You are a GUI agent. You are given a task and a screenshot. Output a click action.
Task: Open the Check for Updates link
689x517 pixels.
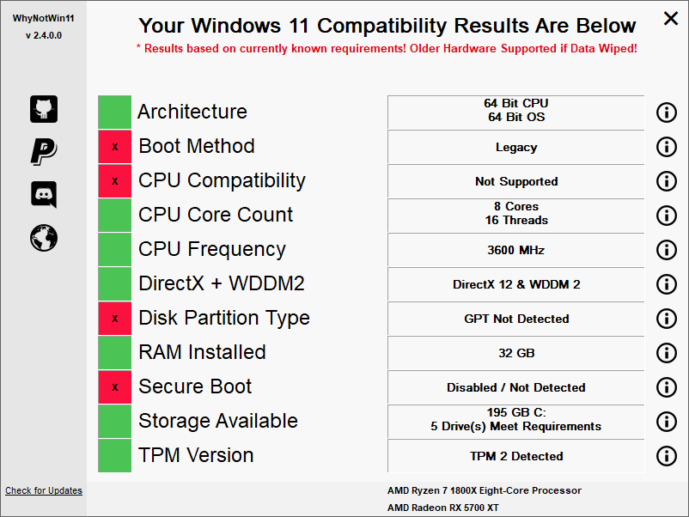[x=43, y=490]
